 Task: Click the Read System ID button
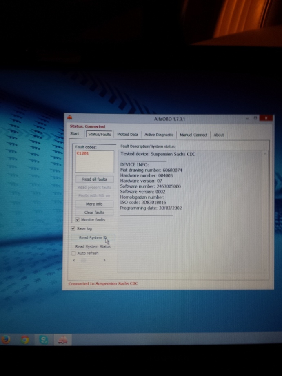tap(93, 238)
